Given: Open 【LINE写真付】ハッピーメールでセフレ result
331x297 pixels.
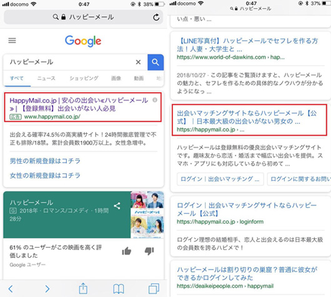Looking at the screenshot, I should 247,45.
